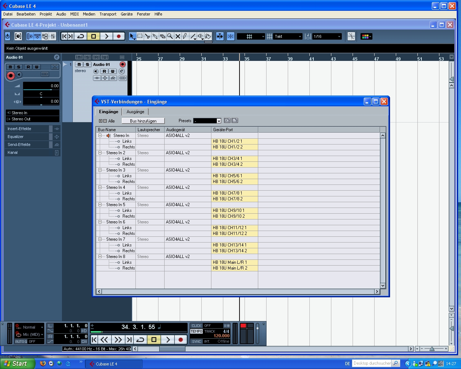The image size is (461, 369).
Task: Toggle Autoscroll button in the toolbar
Action: coord(220,36)
